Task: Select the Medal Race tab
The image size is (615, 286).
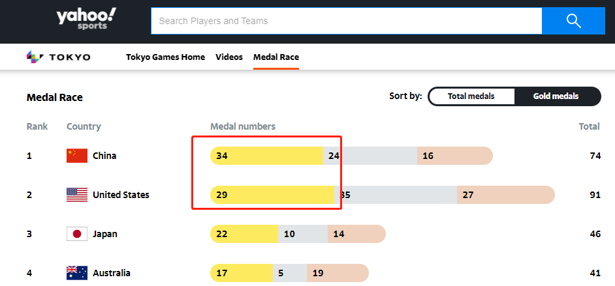Action: (276, 57)
